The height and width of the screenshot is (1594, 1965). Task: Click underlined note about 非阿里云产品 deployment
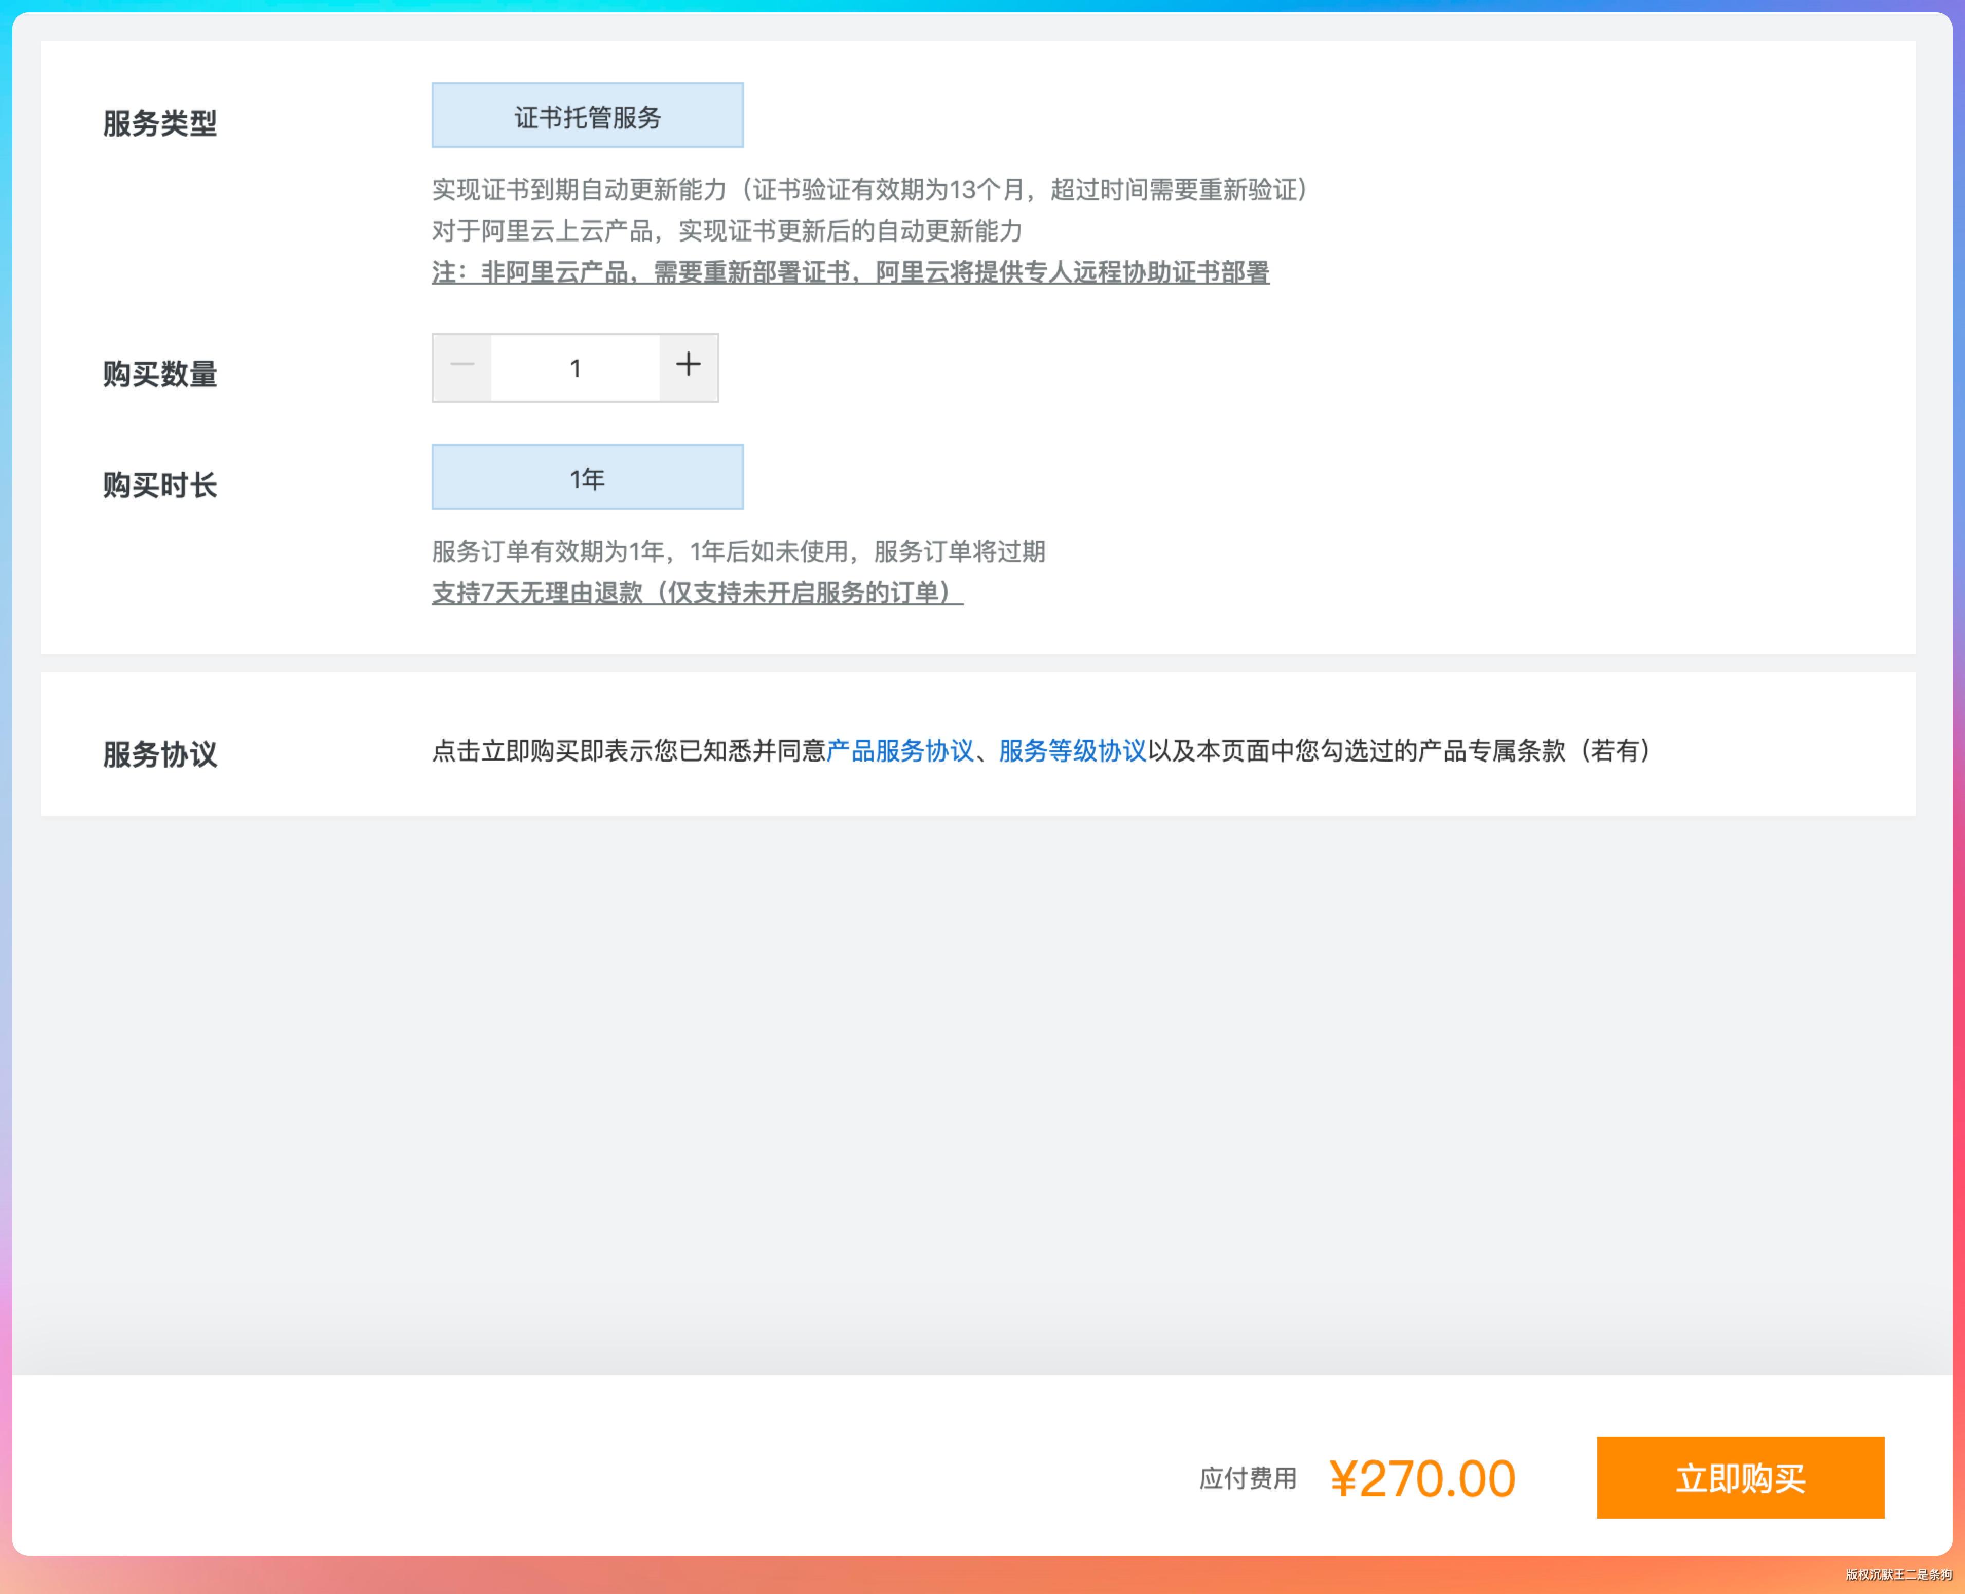pyautogui.click(x=850, y=273)
